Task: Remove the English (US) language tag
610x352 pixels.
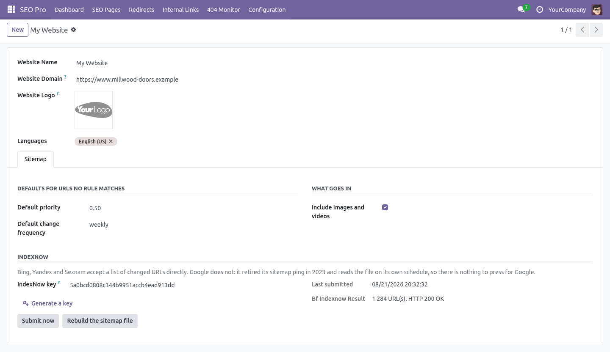Action: tap(111, 141)
